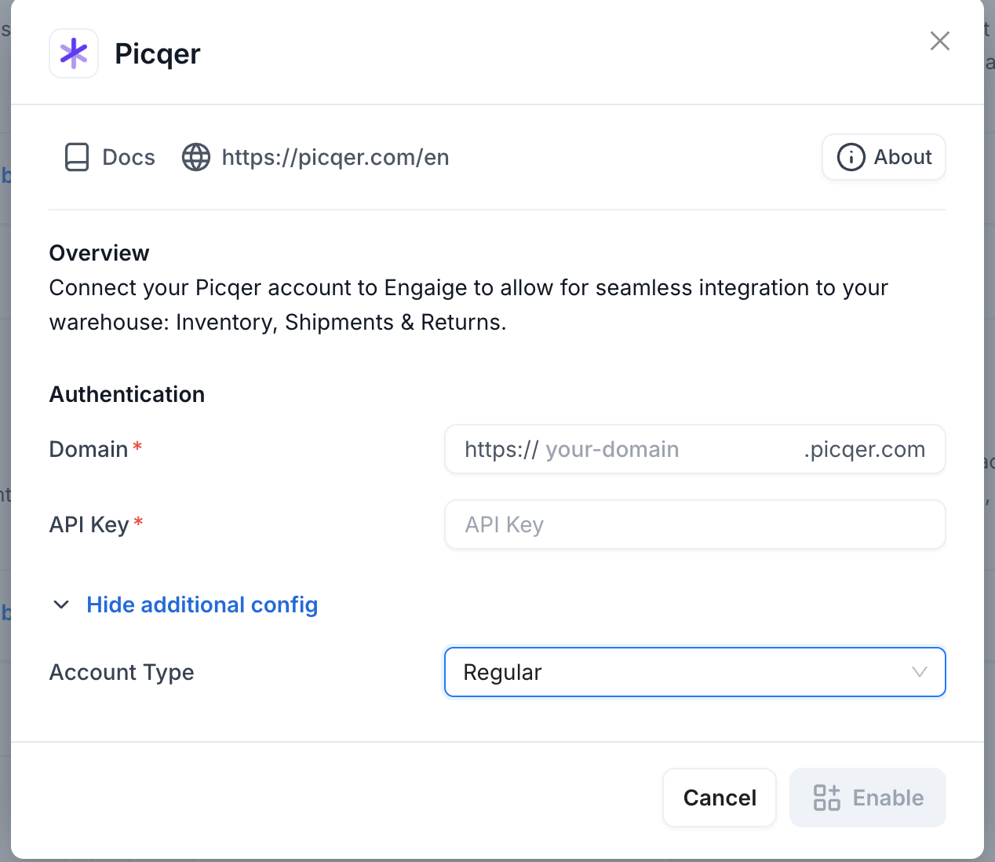Screen dimensions: 995x862
Task: Focus the API Key input field
Action: pos(694,524)
